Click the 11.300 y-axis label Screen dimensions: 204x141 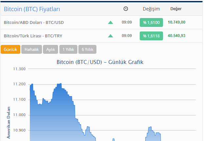coord(19,69)
